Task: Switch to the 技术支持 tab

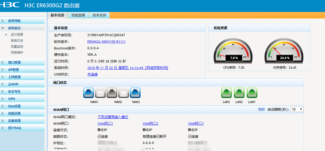Action: 99,15
